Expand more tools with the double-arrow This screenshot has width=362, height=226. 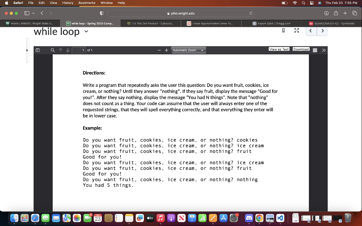(x=324, y=50)
